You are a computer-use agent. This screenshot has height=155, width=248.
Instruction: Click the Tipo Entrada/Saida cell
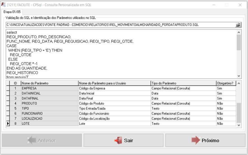(114, 108)
